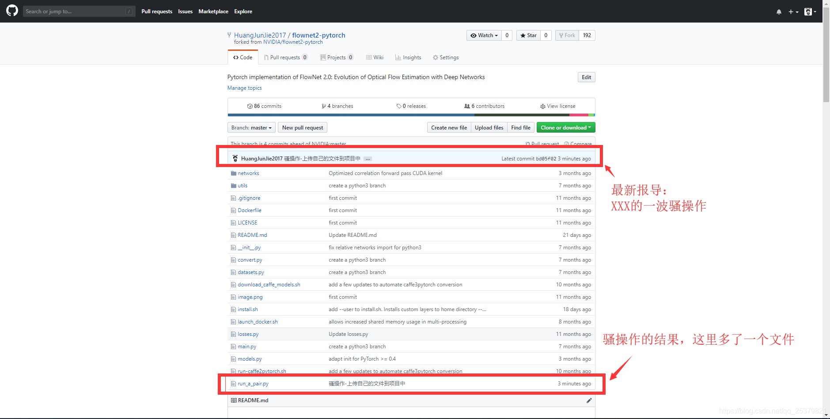Star this repository
This screenshot has height=419, width=830.
coord(528,35)
